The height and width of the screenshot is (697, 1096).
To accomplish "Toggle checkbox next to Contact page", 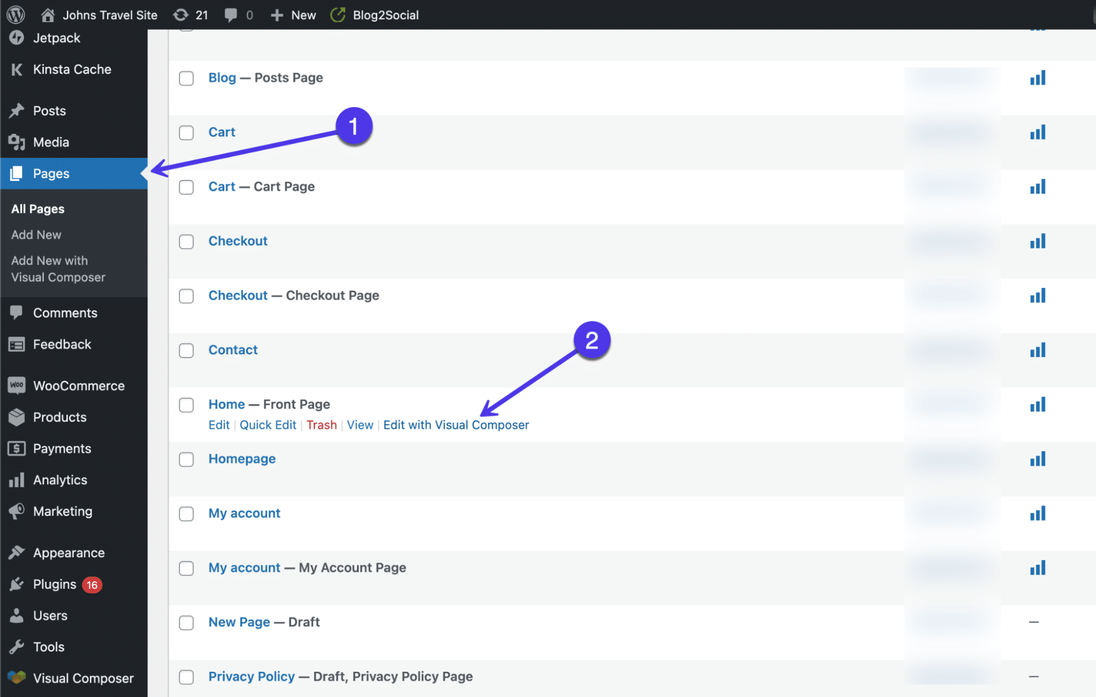I will pyautogui.click(x=187, y=350).
